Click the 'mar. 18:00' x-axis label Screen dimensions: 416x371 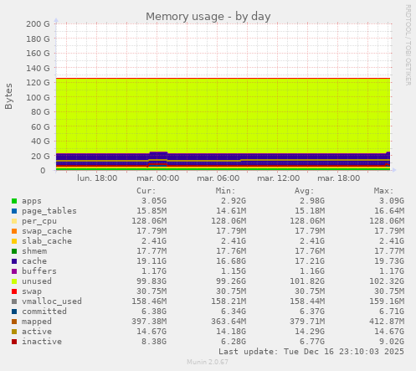point(339,178)
